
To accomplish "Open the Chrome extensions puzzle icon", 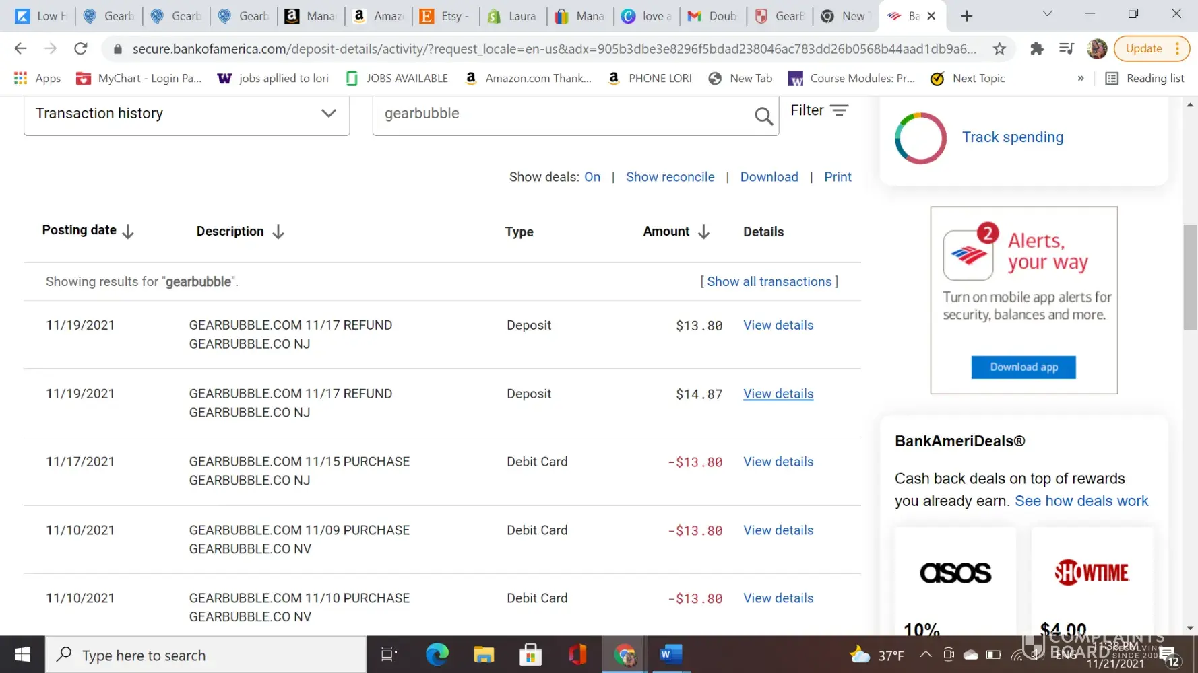I will (1037, 48).
